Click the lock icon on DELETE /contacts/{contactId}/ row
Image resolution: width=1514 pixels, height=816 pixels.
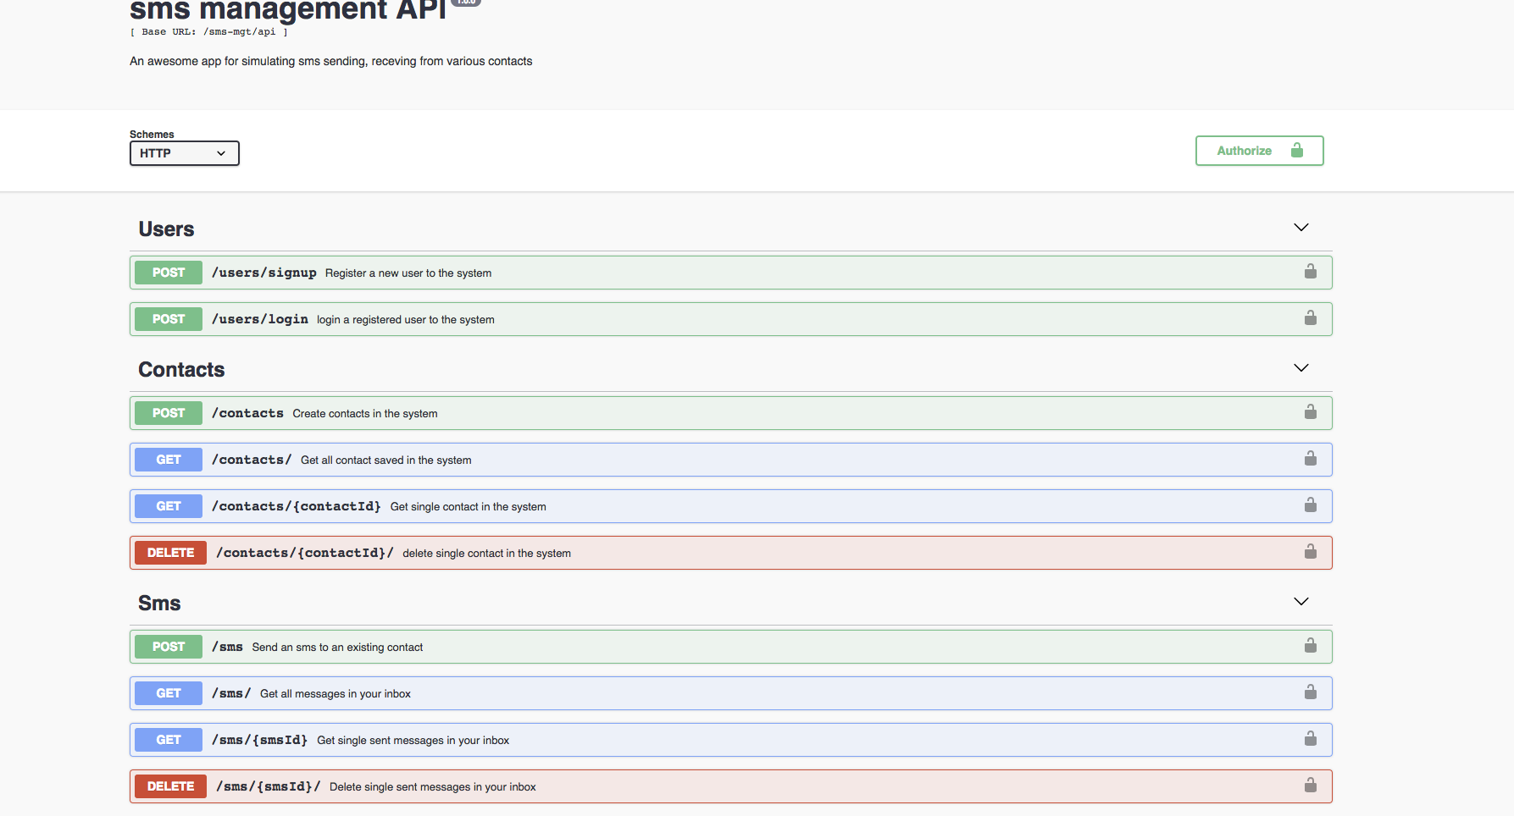[1310, 552]
